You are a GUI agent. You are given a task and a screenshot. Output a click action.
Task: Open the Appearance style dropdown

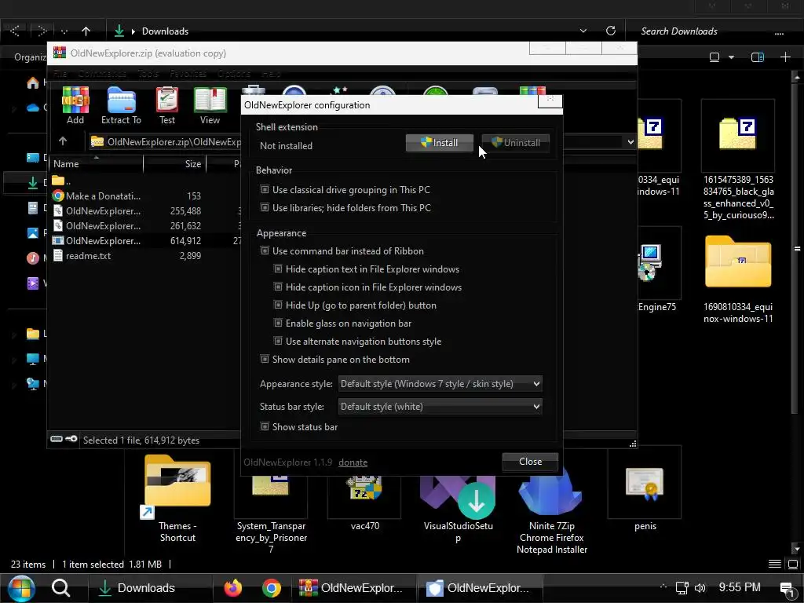tap(440, 383)
